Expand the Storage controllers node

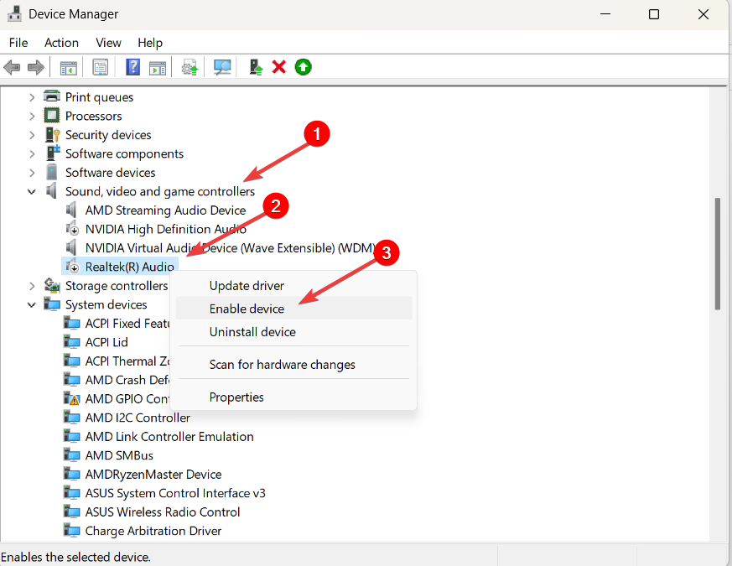[32, 286]
